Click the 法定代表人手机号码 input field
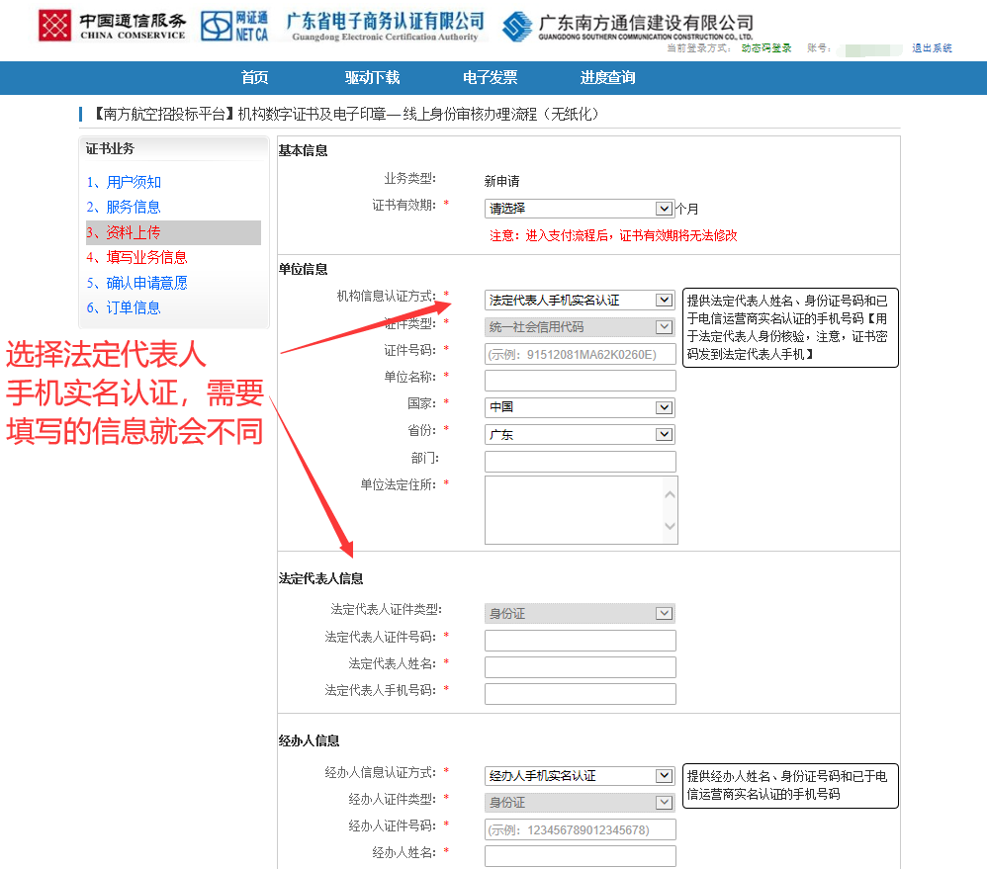Viewport: 987px width, 869px height. [580, 693]
